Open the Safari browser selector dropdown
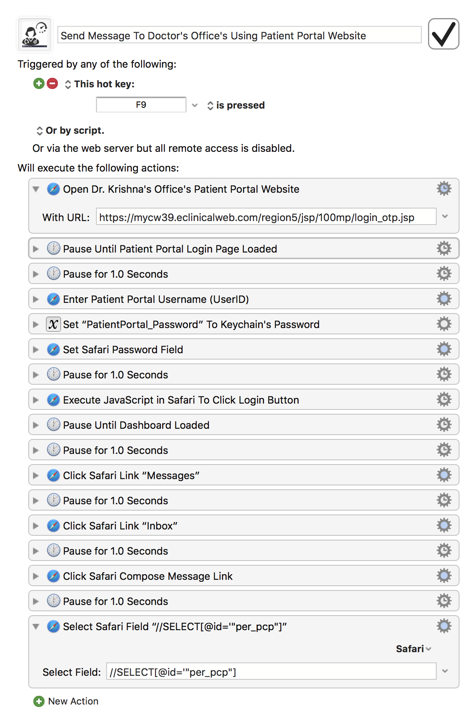Screen dimensions: 476x723 coord(413,649)
